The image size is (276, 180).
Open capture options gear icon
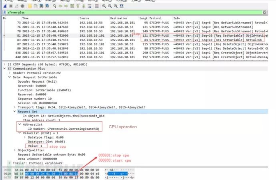click(x=22, y=6)
